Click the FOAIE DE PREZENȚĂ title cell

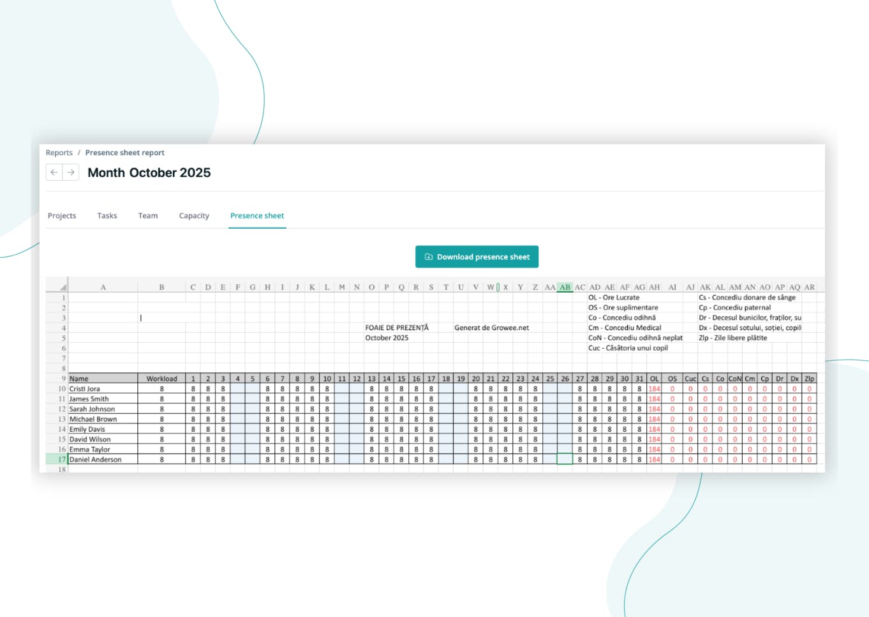(396, 328)
